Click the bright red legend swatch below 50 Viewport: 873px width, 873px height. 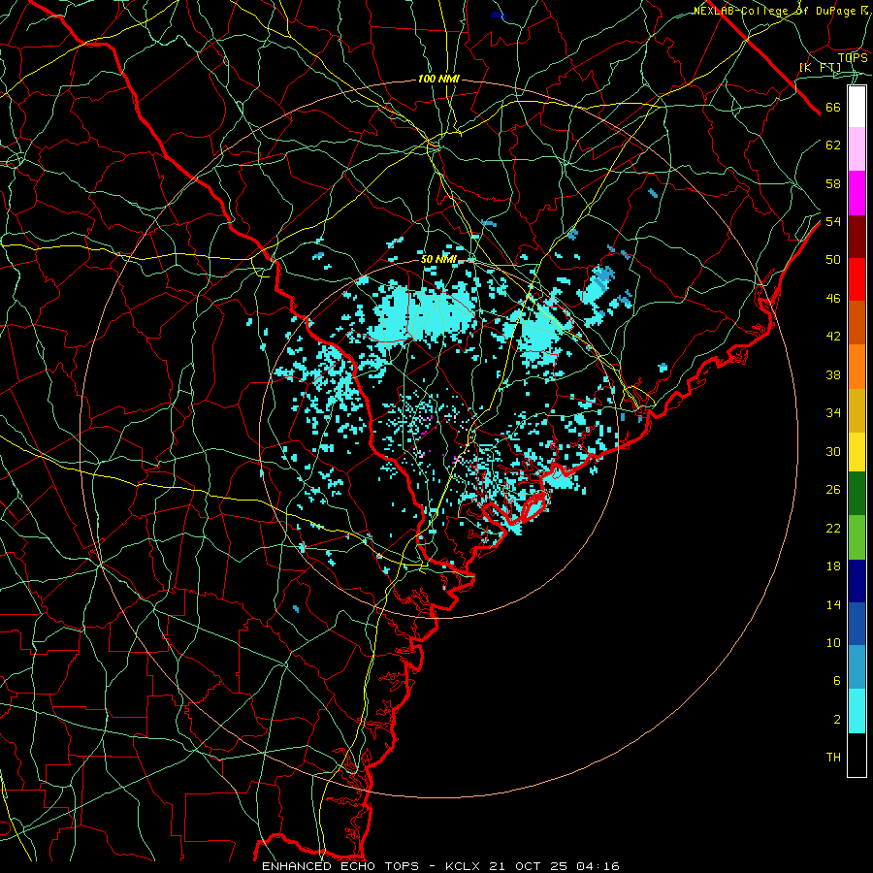[x=857, y=279]
